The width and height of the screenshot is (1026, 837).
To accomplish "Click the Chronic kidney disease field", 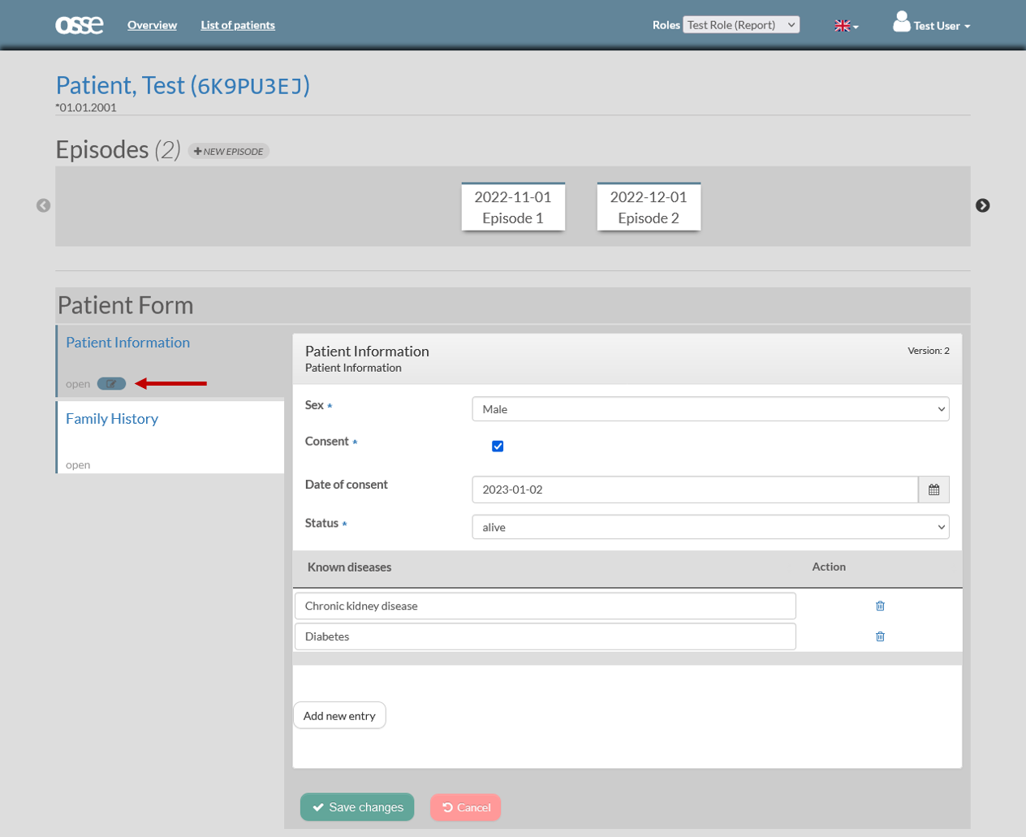I will tap(545, 606).
